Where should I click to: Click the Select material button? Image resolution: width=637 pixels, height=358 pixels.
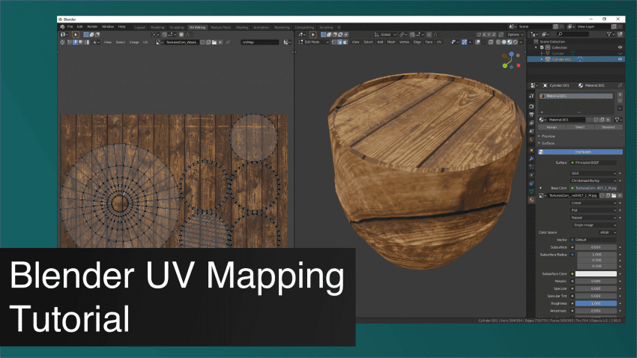tap(580, 127)
